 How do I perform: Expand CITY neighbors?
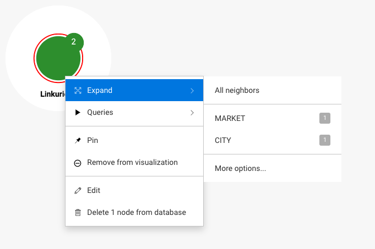(x=223, y=140)
